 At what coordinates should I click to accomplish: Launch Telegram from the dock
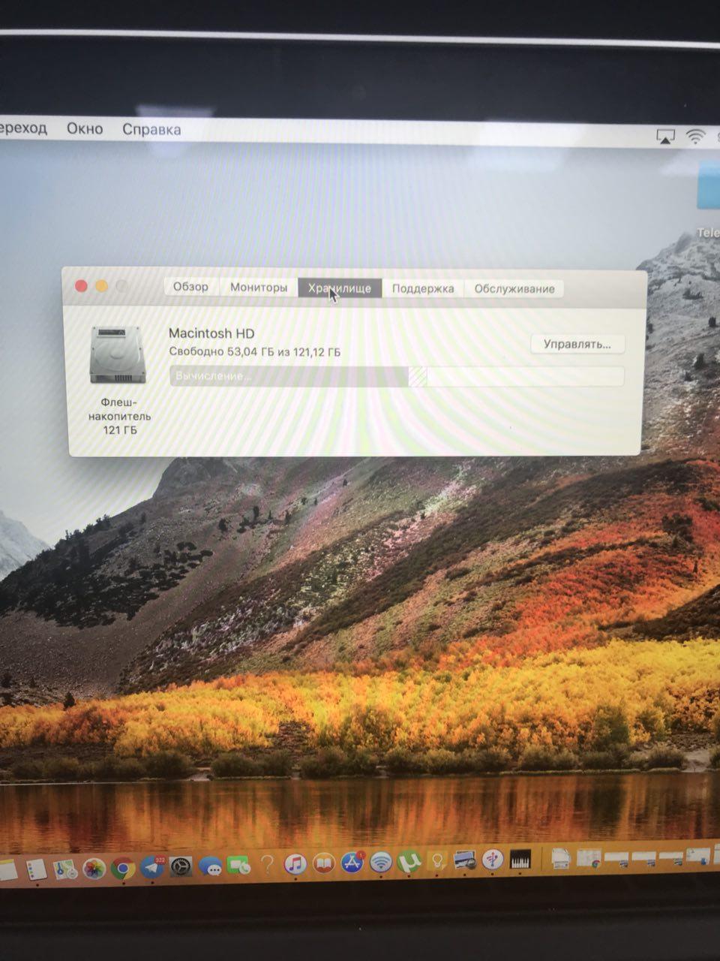(x=152, y=868)
